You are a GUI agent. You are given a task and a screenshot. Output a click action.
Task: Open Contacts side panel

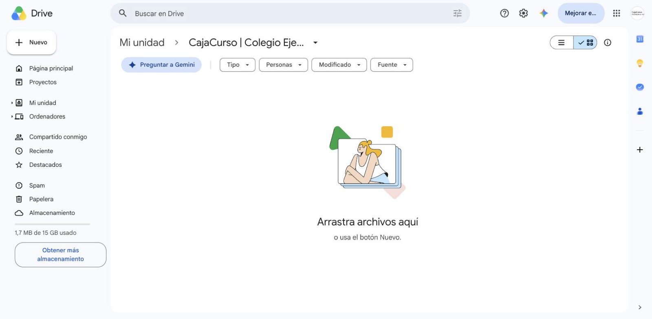click(640, 111)
